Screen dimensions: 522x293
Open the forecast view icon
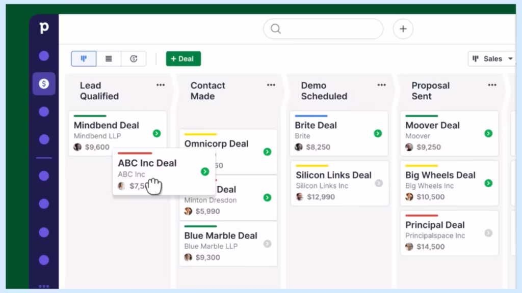(x=134, y=58)
